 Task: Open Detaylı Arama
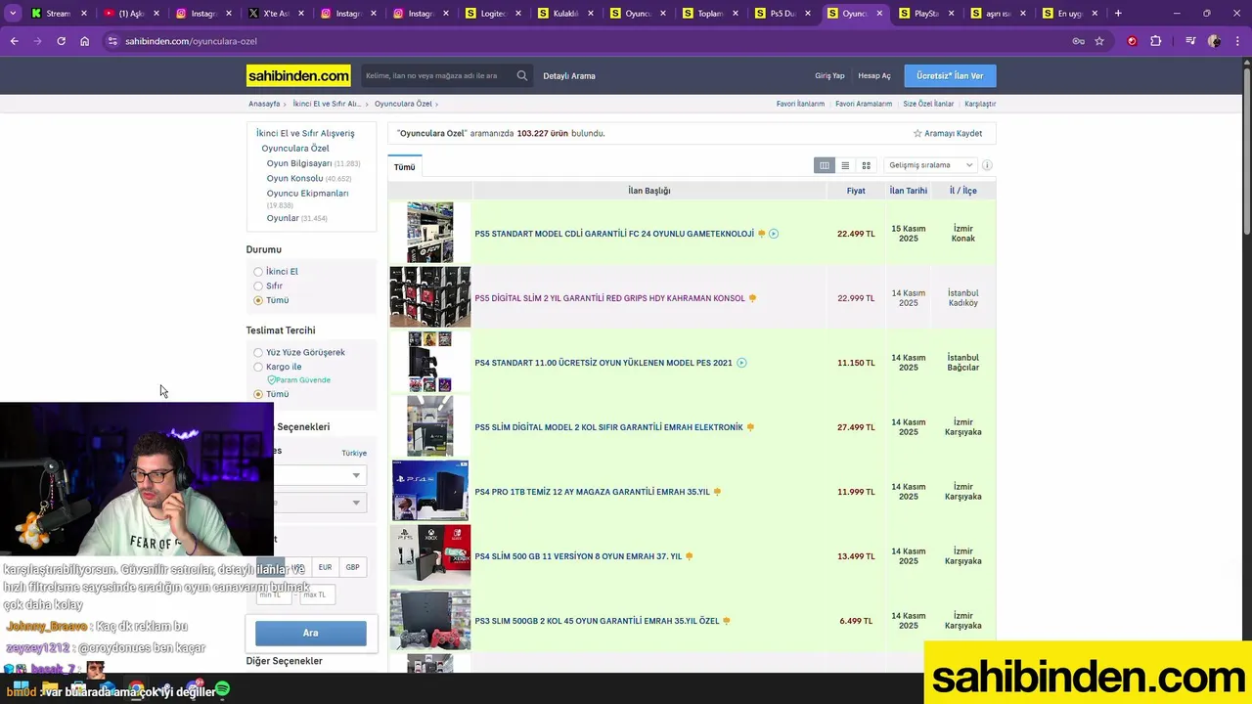[x=569, y=75]
